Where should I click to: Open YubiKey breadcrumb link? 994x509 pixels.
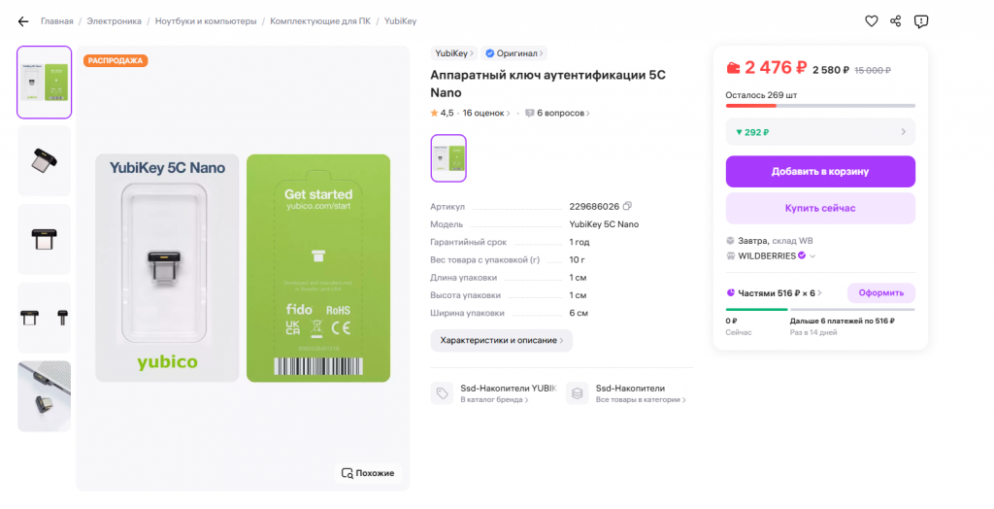click(400, 21)
